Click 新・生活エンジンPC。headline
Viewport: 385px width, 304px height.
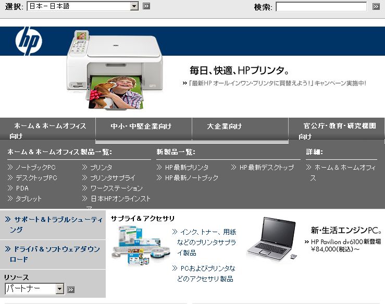tap(346, 230)
